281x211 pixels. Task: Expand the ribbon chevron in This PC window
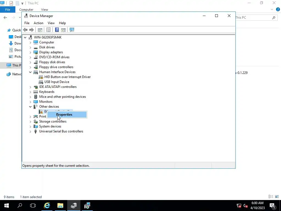[272, 10]
